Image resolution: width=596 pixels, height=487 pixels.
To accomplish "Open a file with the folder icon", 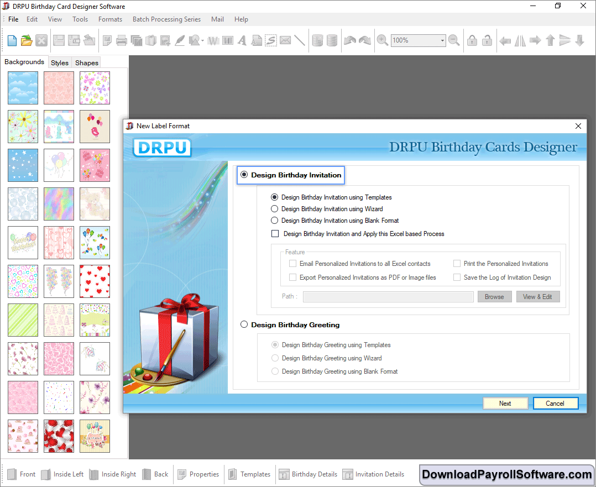I will click(x=27, y=40).
